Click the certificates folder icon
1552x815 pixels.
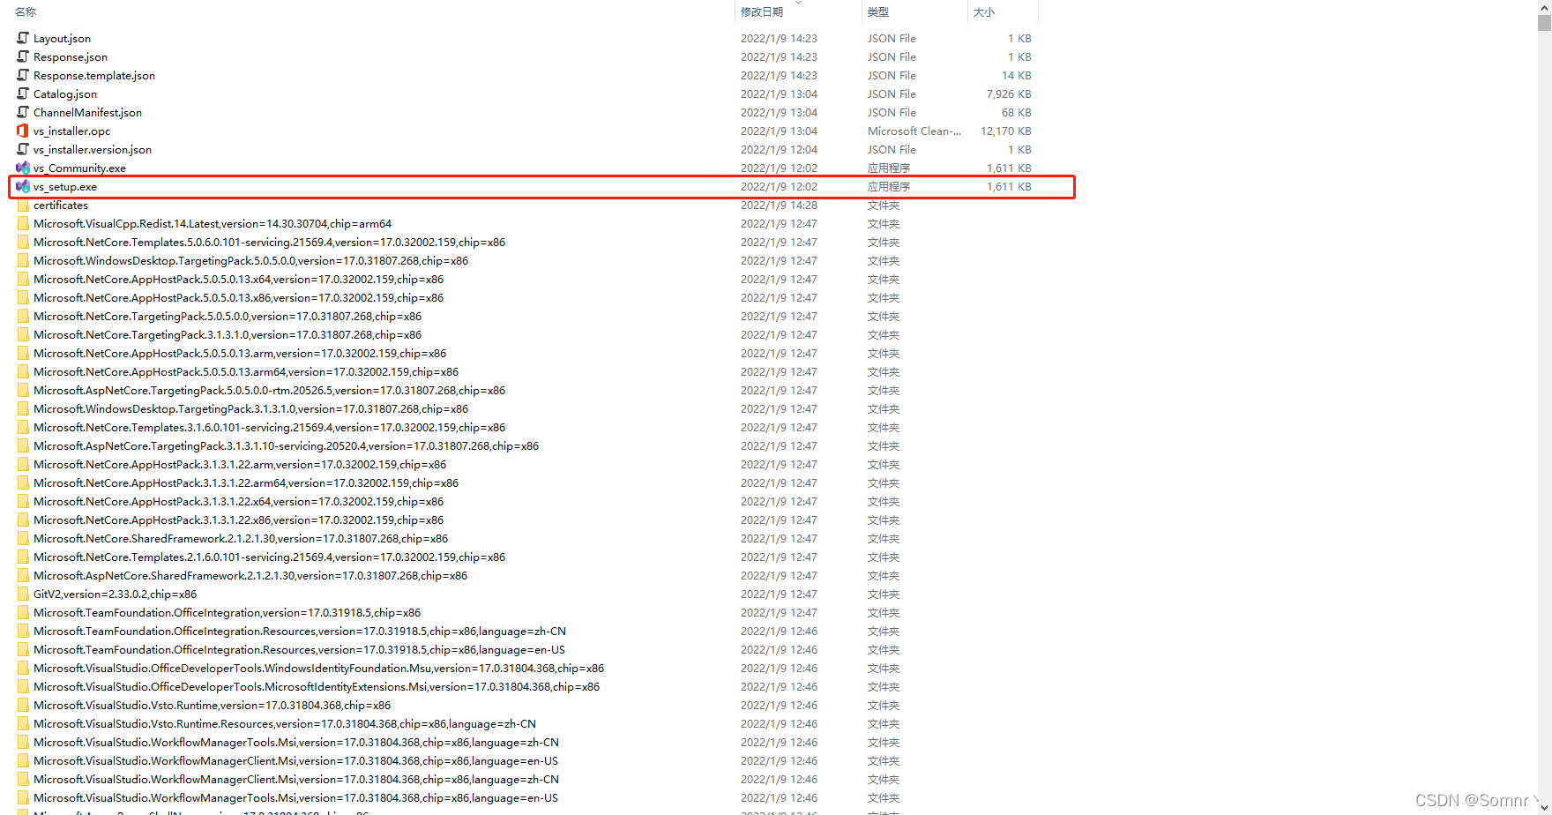(x=23, y=205)
